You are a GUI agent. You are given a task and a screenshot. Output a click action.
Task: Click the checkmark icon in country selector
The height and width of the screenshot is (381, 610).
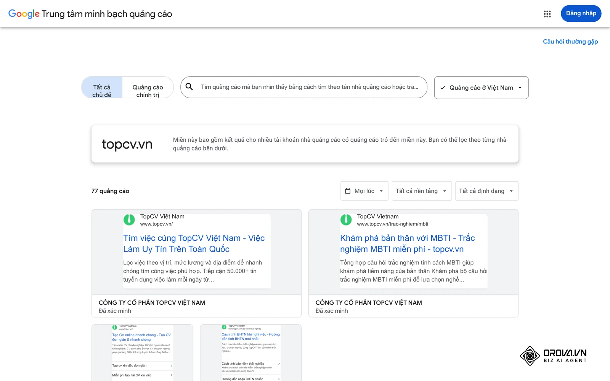(443, 88)
